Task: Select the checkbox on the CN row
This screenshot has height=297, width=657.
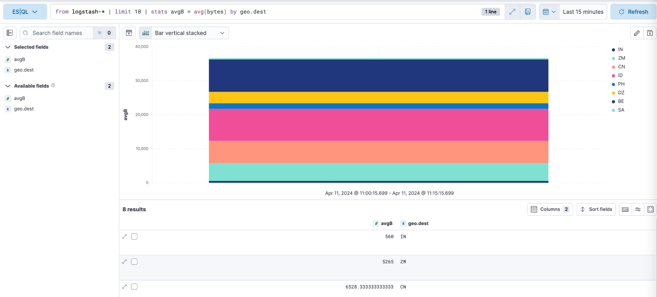Action: 134,286
